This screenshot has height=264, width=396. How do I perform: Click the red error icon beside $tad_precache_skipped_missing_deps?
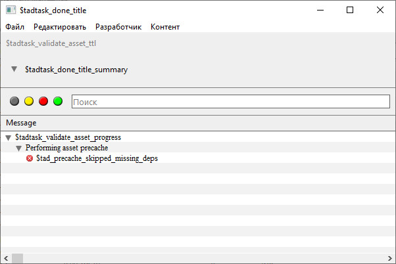point(30,158)
